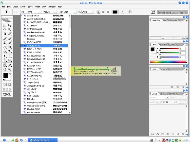Reset default foreground and background colors

click(x=4, y=80)
